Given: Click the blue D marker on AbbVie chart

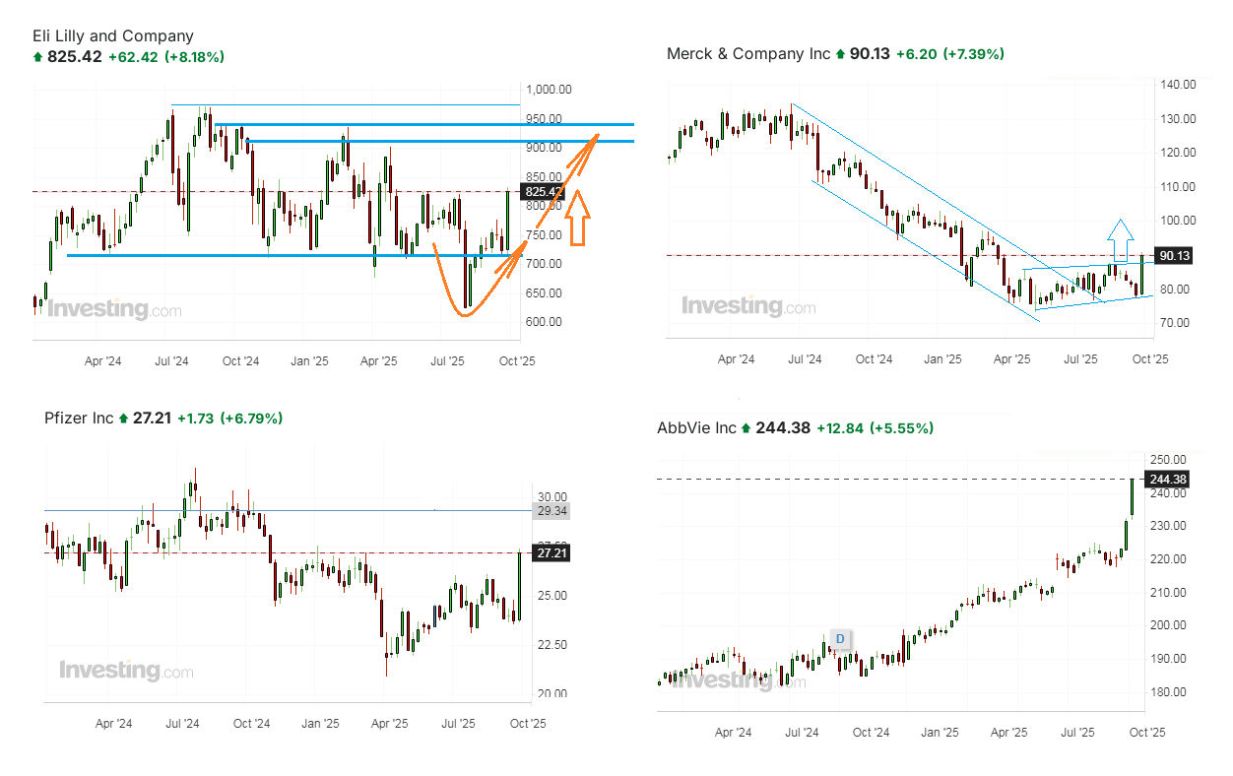Looking at the screenshot, I should click(840, 639).
